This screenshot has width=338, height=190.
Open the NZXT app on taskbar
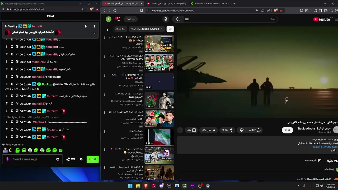pos(192,186)
